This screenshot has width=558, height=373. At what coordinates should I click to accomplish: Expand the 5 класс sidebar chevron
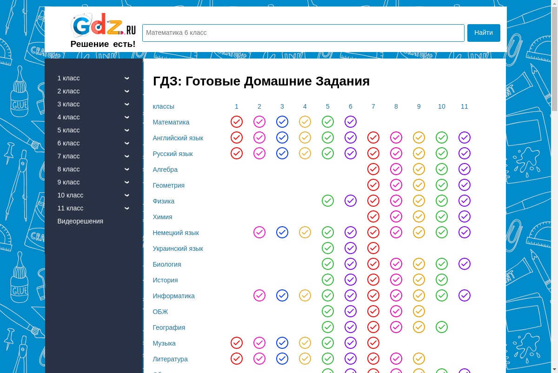click(x=127, y=130)
